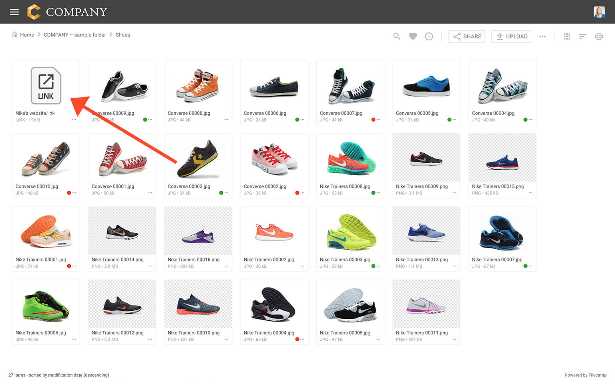Open the Nike's website LINK file icon
This screenshot has width=615, height=384.
pos(46,86)
